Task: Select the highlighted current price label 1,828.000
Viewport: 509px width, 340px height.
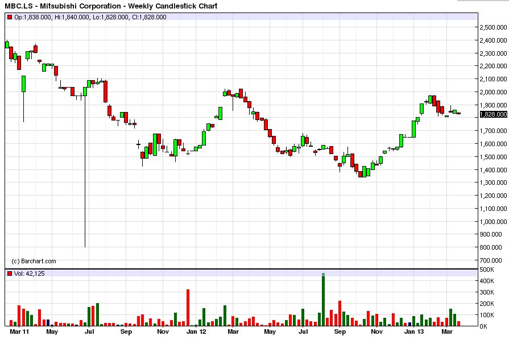Action: 494,114
